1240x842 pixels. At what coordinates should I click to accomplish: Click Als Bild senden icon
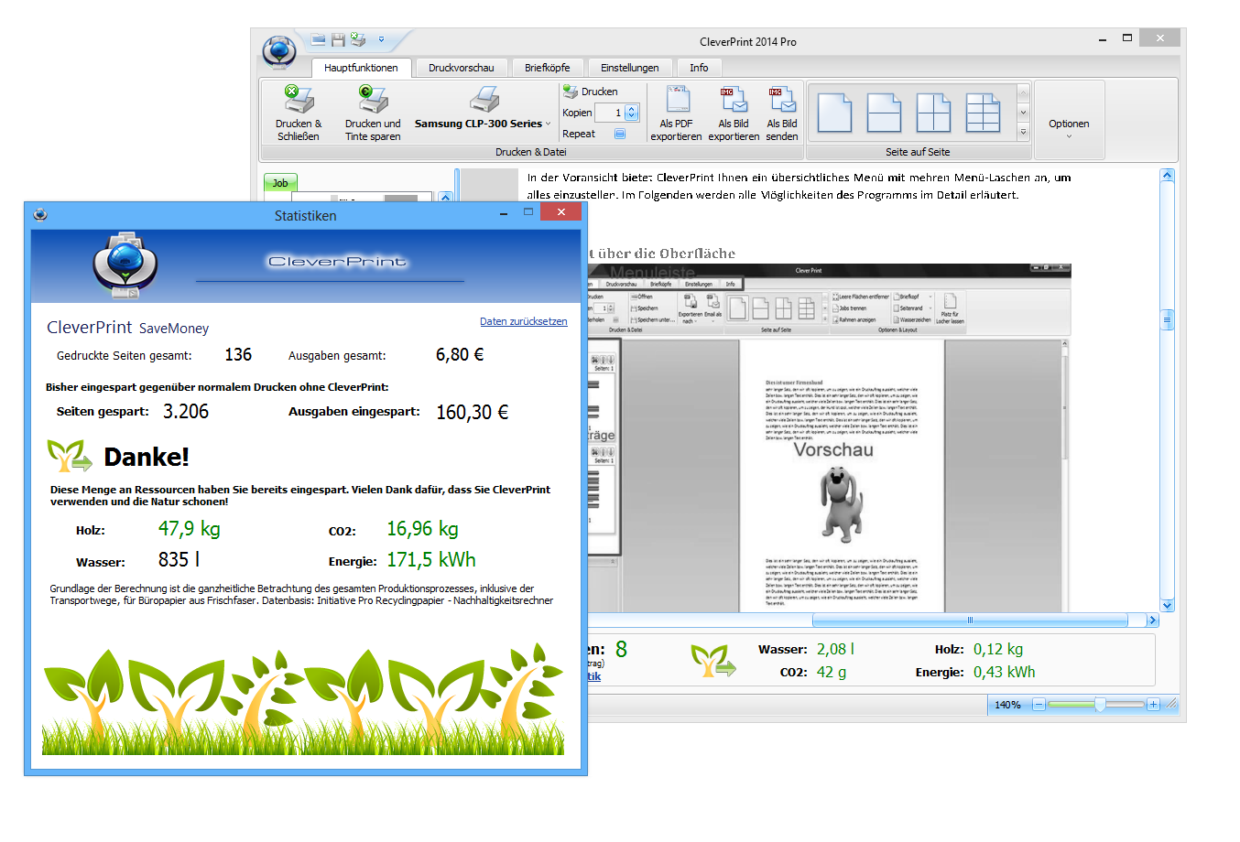click(x=782, y=101)
